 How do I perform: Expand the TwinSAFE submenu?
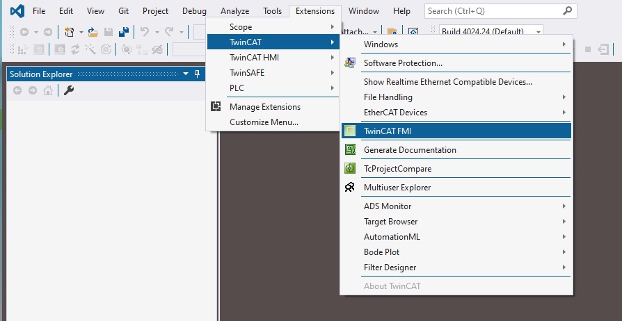[x=273, y=72]
